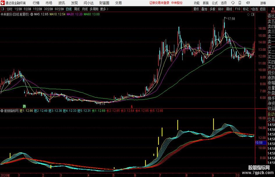The height and width of the screenshot is (177, 275).
Task: Switch to the 30分钟 period tab
Action: tap(48, 9)
